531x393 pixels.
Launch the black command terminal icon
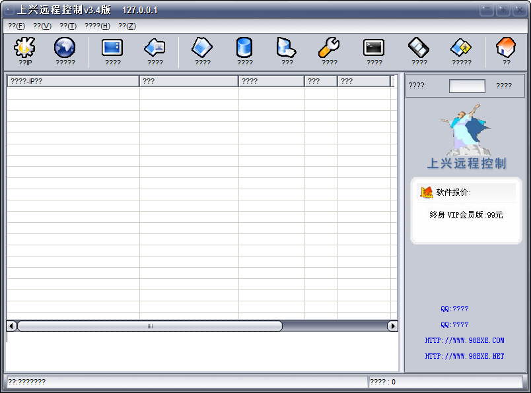point(374,49)
